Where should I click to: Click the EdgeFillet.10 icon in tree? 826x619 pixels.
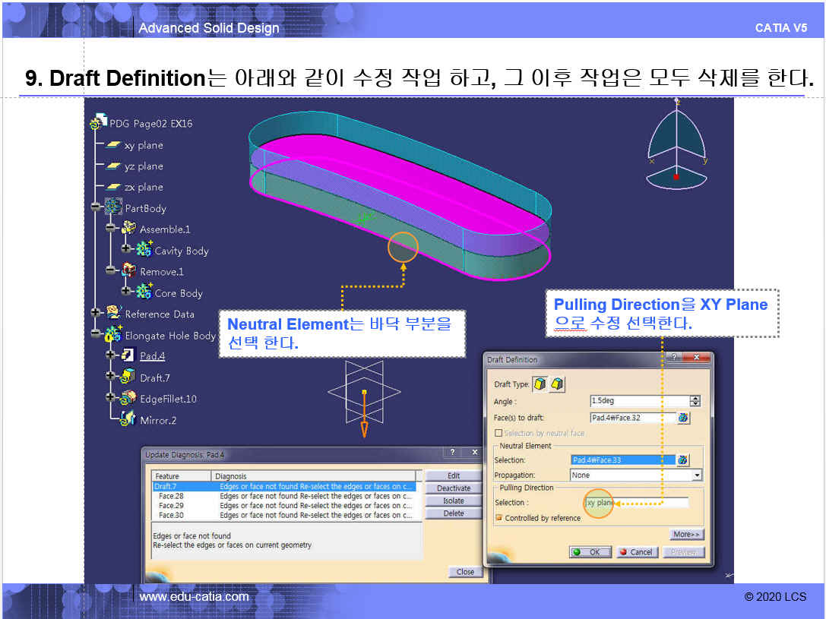pos(128,398)
